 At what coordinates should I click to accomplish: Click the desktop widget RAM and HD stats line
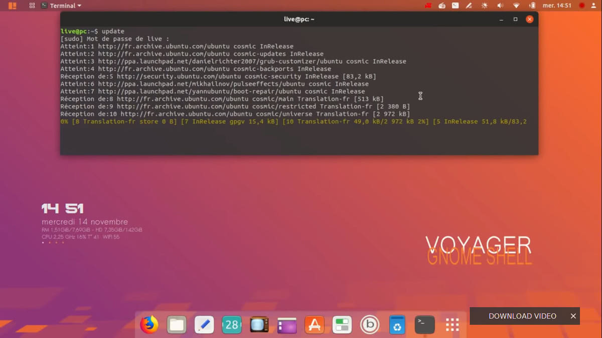tap(92, 230)
